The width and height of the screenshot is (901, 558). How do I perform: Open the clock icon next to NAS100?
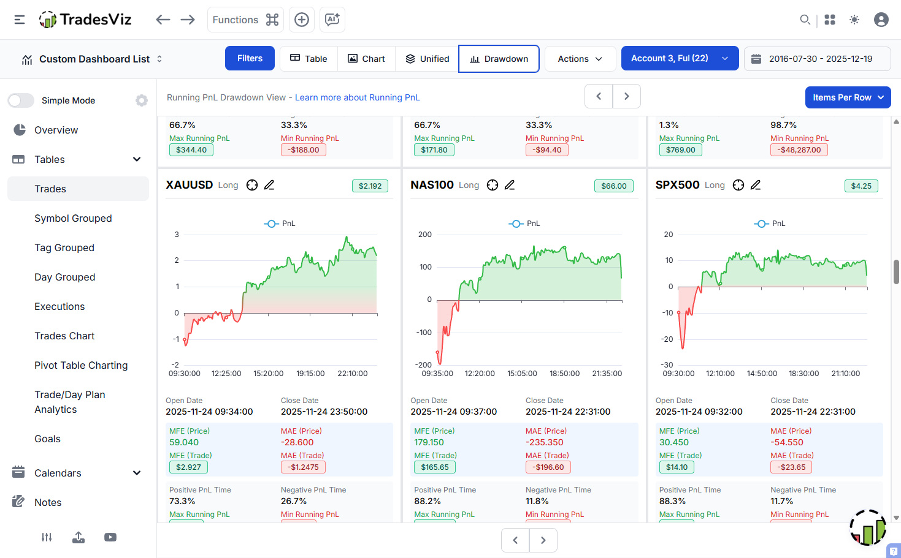(x=493, y=184)
